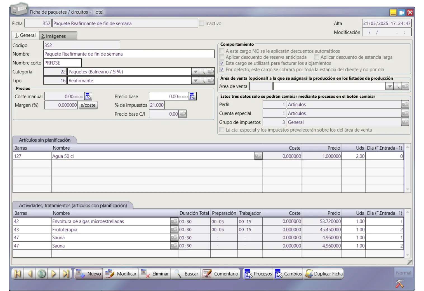The height and width of the screenshot is (291, 424).
Task: Jump to the last record
Action: pyautogui.click(x=66, y=274)
